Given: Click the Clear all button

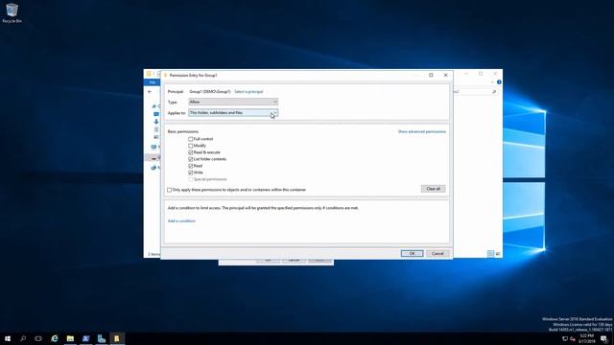Looking at the screenshot, I should pyautogui.click(x=433, y=189).
